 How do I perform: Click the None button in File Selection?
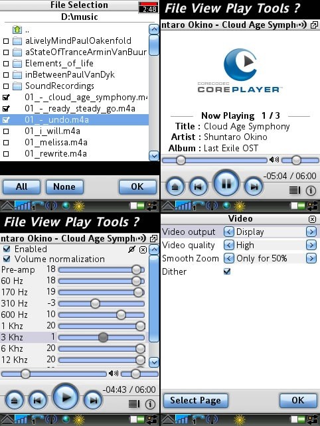pyautogui.click(x=64, y=187)
